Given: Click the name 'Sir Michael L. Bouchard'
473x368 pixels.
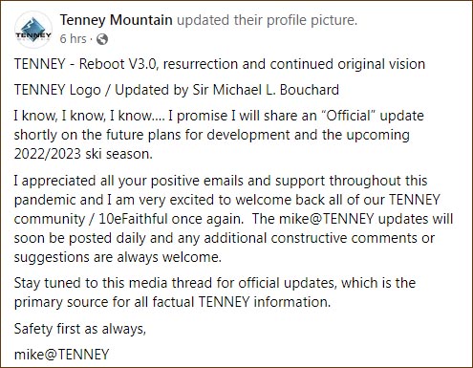Looking at the screenshot, I should (266, 90).
